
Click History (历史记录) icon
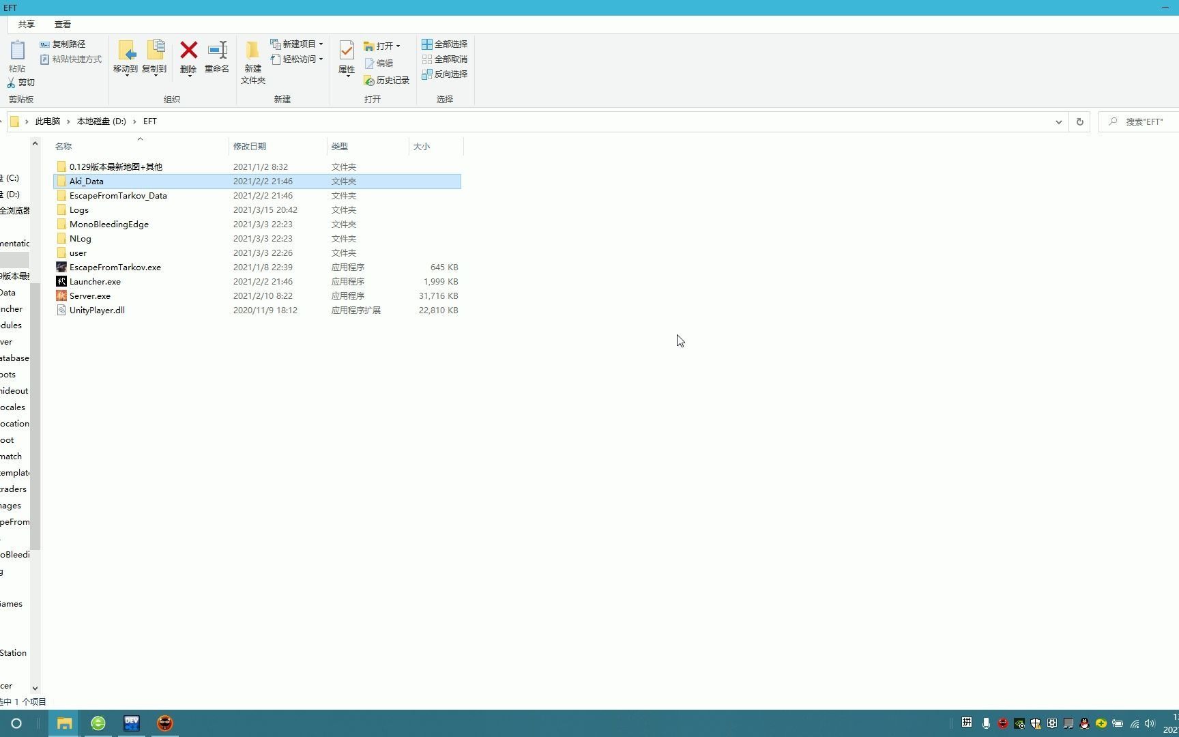(x=369, y=81)
